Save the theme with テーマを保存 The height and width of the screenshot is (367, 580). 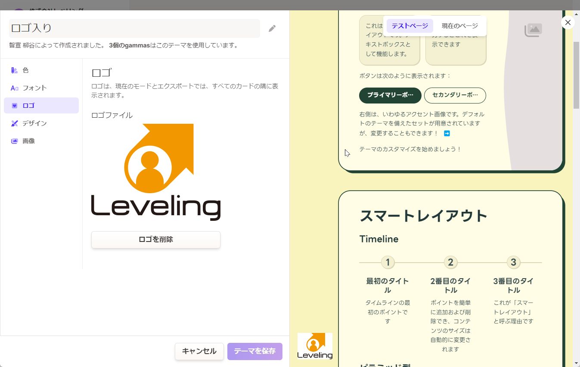(254, 351)
